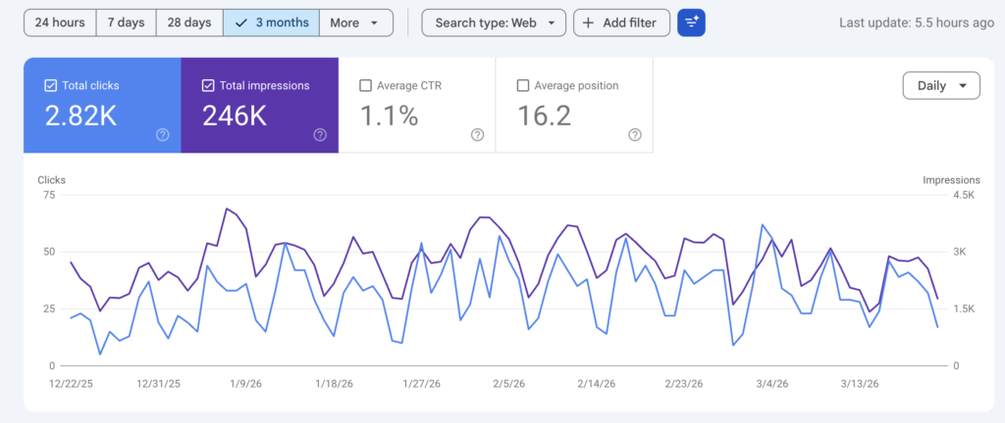Click help icon on Average position card

tap(634, 135)
